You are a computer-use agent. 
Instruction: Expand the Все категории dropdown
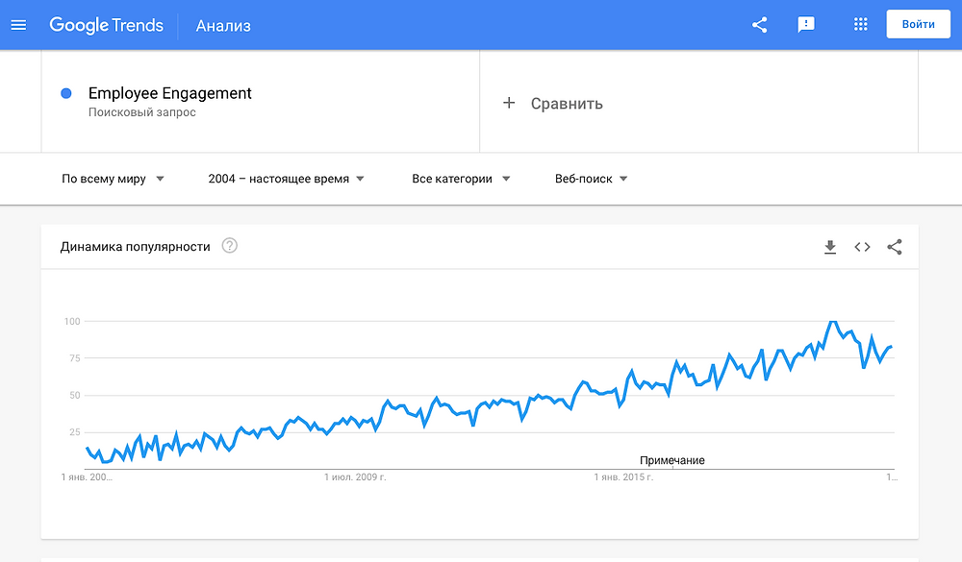pos(461,179)
